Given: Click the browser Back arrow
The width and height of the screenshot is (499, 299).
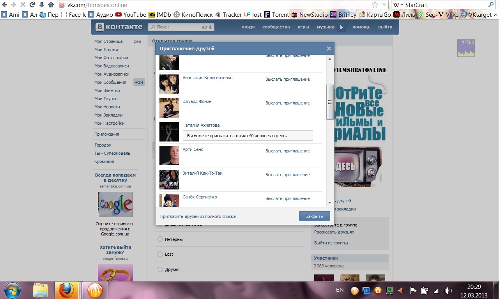Looking at the screenshot, I should click(x=4, y=5).
